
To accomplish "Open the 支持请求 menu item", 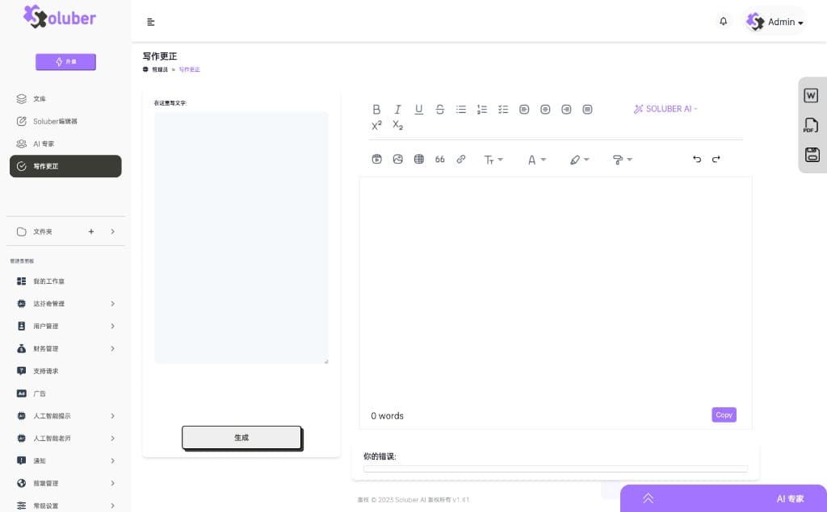I will 65,372.
